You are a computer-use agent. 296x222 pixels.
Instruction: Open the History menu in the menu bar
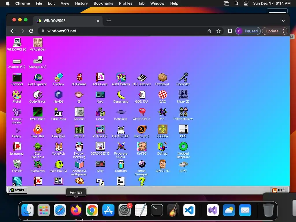[x=81, y=3]
